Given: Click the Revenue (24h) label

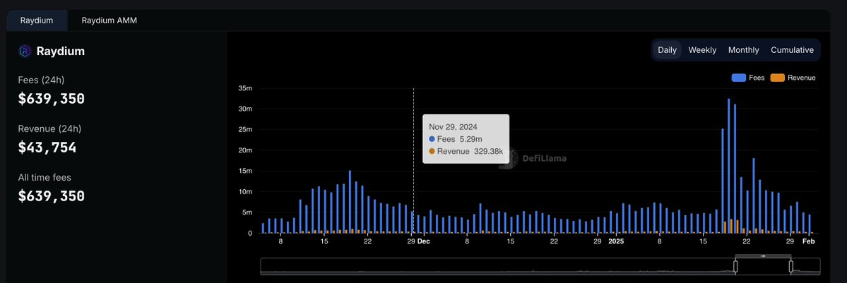Looking at the screenshot, I should coord(49,128).
